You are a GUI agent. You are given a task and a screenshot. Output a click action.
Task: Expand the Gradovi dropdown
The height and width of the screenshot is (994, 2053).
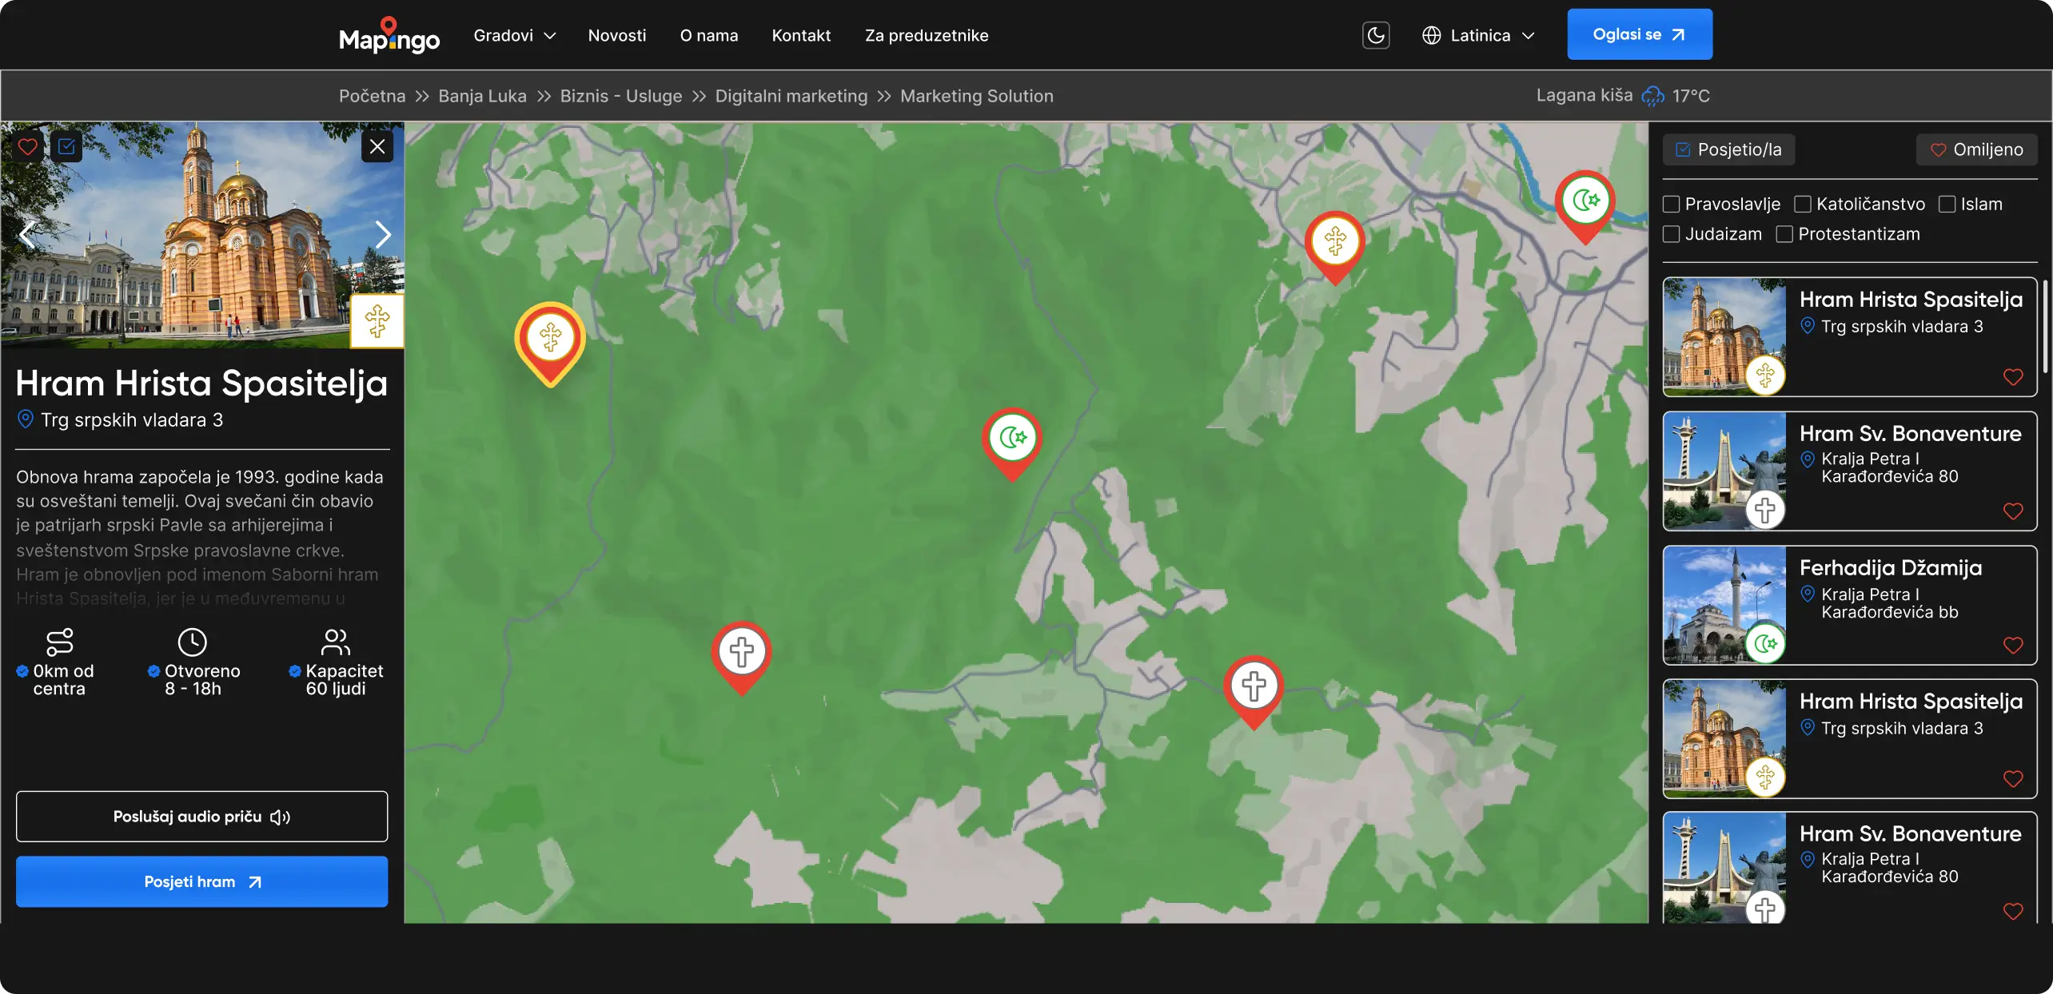(x=514, y=35)
